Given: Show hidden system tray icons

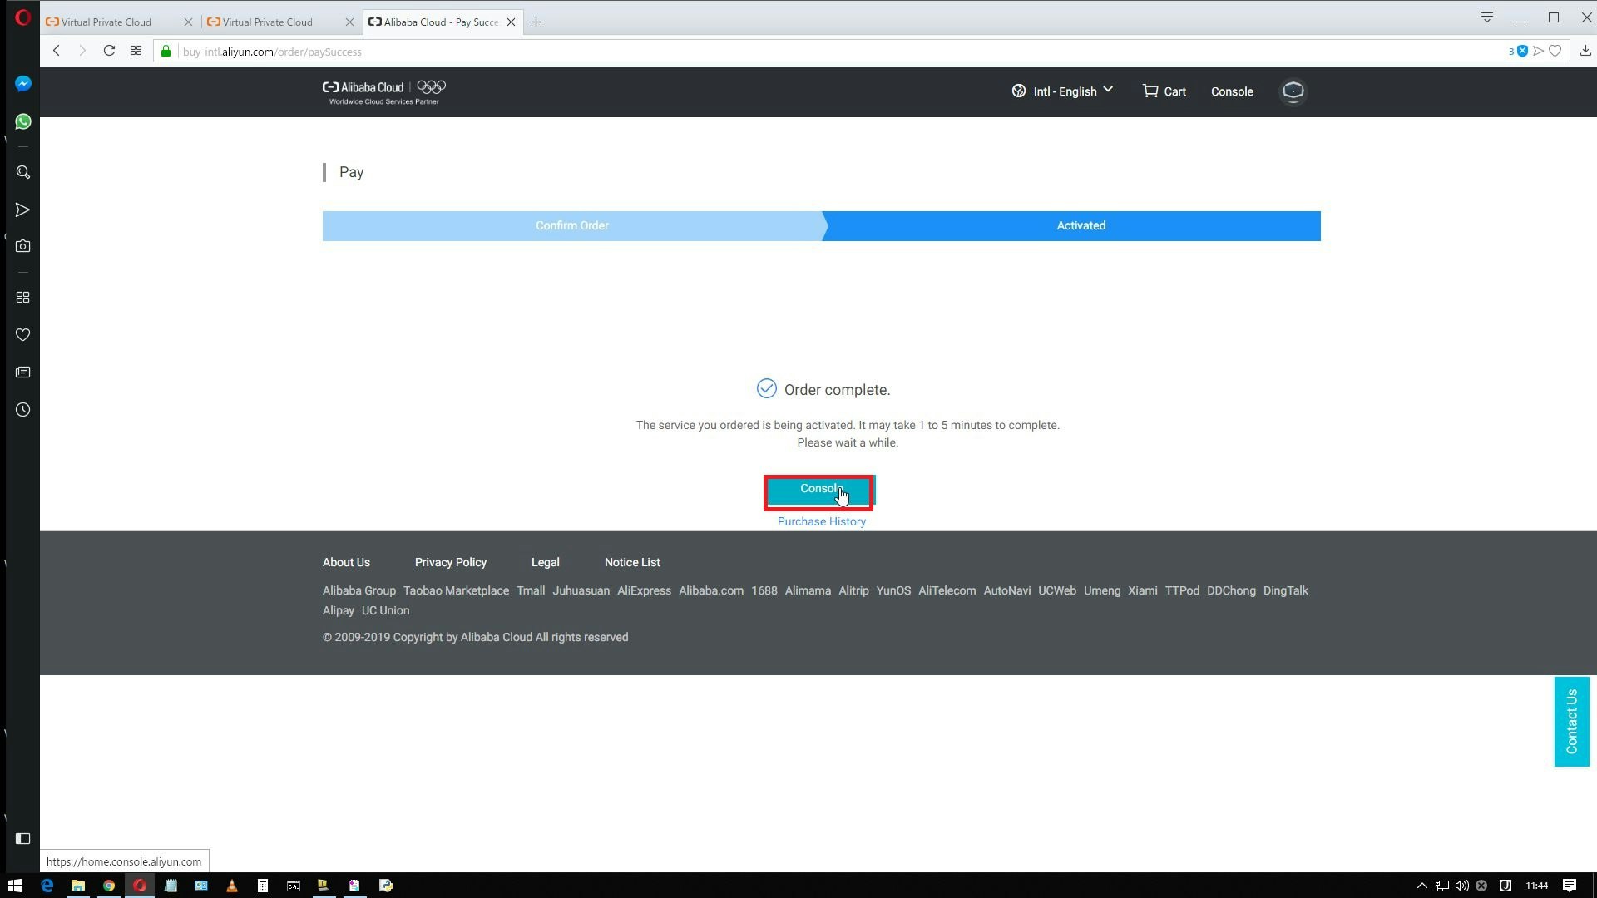Looking at the screenshot, I should coord(1421,886).
